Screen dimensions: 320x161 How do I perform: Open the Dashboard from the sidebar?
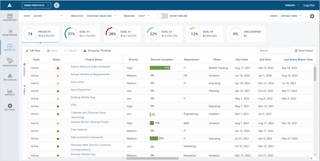point(10,17)
